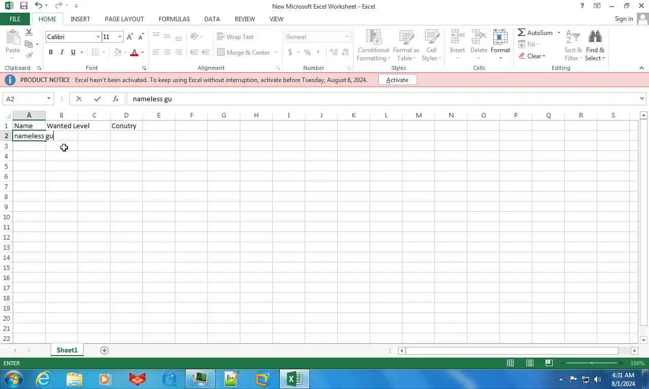
Task: Toggle Align Right
Action: (x=178, y=52)
